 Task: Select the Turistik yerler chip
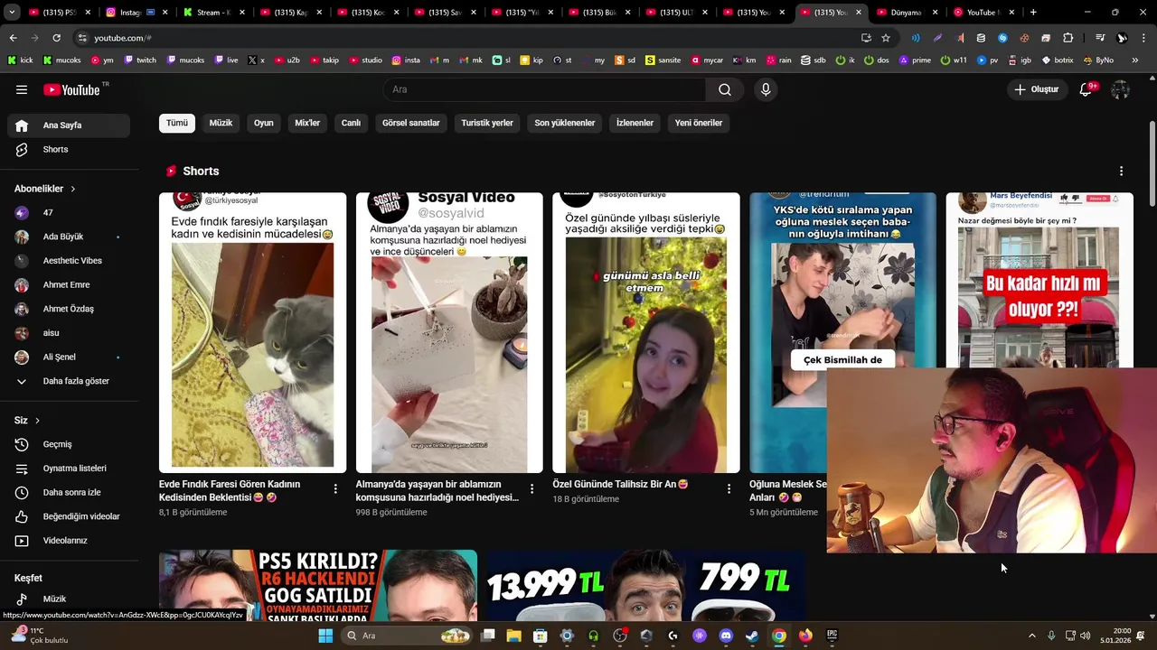click(x=487, y=123)
